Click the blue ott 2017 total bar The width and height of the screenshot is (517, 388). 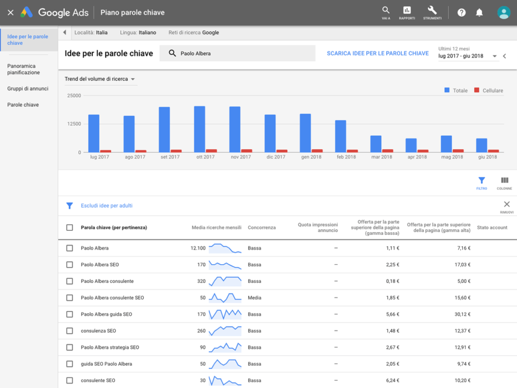[x=199, y=129]
